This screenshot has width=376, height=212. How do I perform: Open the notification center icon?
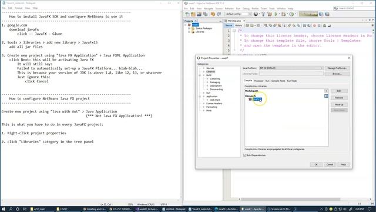pos(370,209)
